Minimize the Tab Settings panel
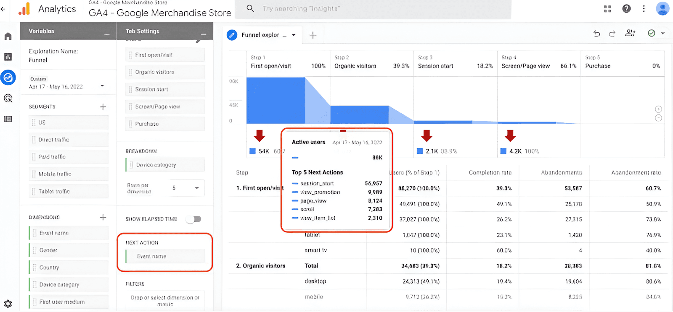 (204, 34)
